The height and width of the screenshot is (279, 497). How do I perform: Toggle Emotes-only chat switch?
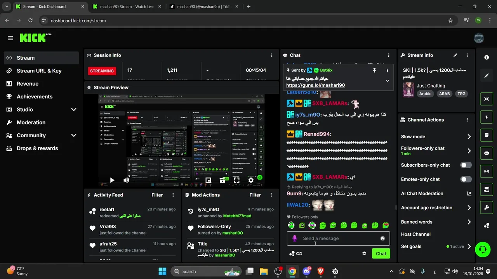click(x=466, y=179)
